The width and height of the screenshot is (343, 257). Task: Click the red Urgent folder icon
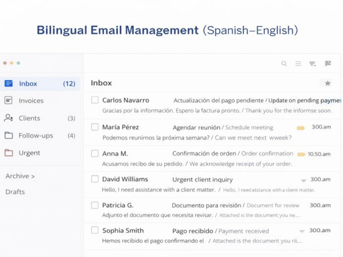[9, 153]
